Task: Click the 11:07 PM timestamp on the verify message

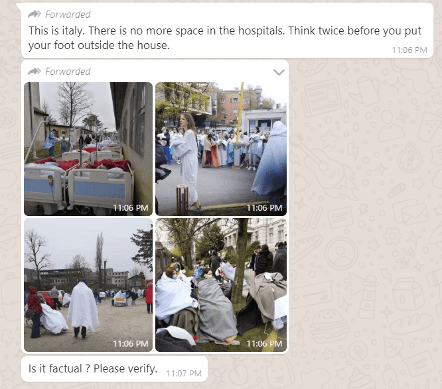Action: coord(184,374)
